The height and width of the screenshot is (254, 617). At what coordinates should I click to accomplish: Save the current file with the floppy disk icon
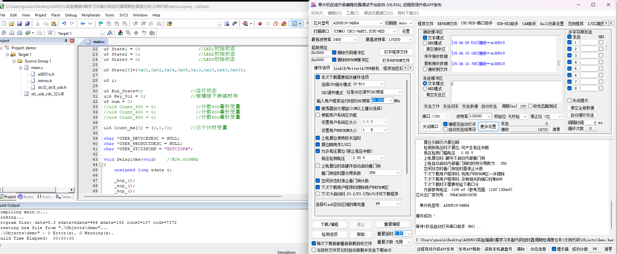tap(19, 24)
